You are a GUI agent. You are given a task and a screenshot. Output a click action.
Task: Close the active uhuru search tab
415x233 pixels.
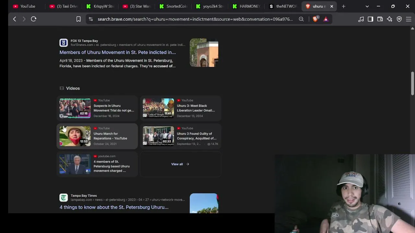pyautogui.click(x=332, y=6)
